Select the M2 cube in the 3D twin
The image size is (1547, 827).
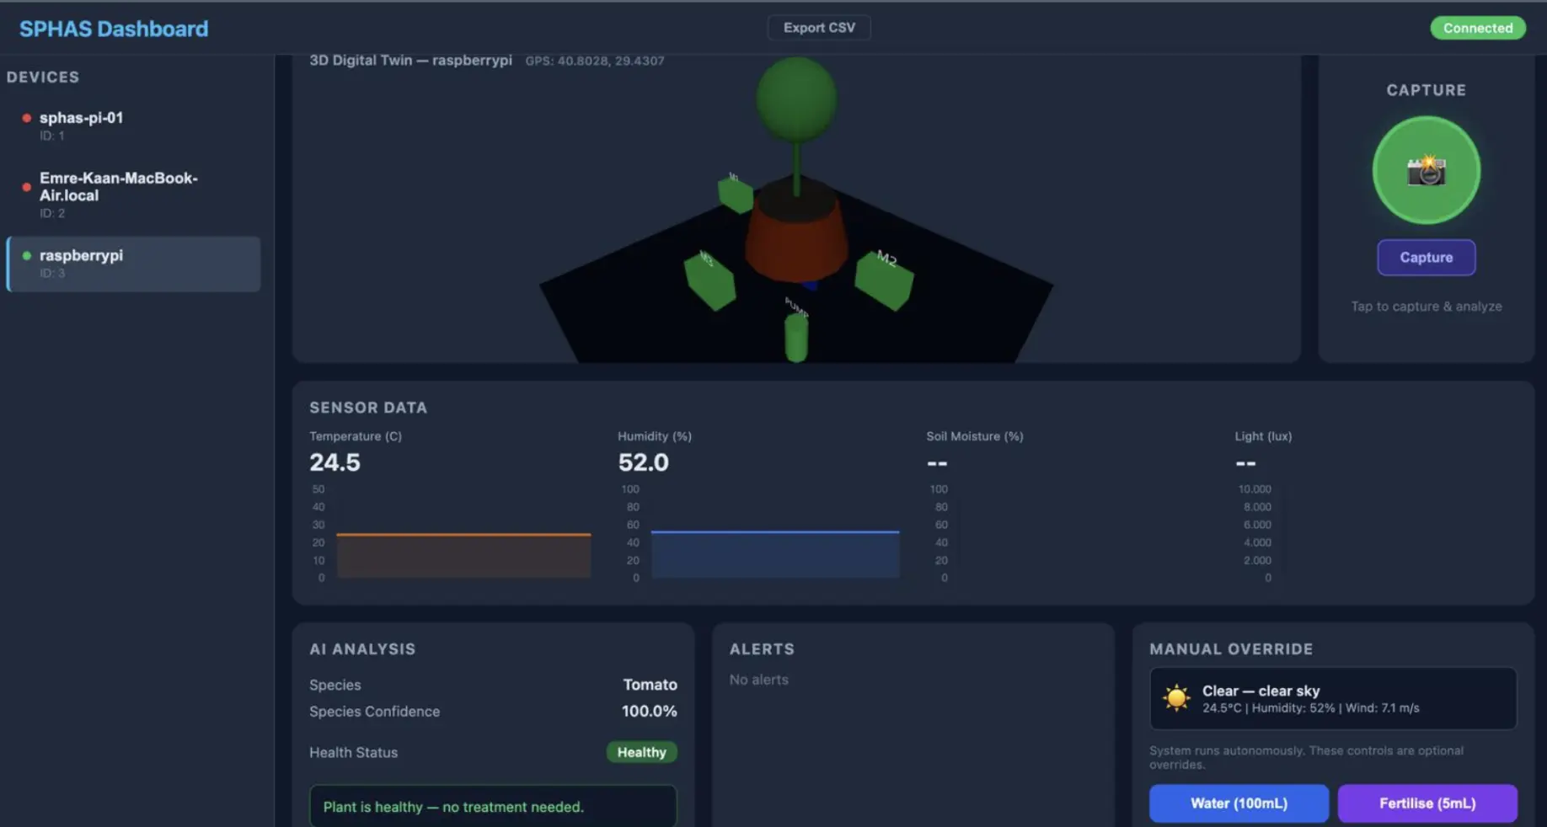click(x=884, y=280)
